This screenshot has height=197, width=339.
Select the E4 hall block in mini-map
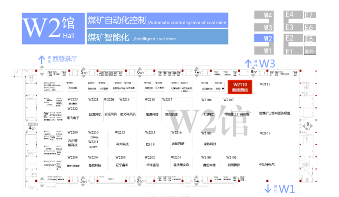[293, 15]
